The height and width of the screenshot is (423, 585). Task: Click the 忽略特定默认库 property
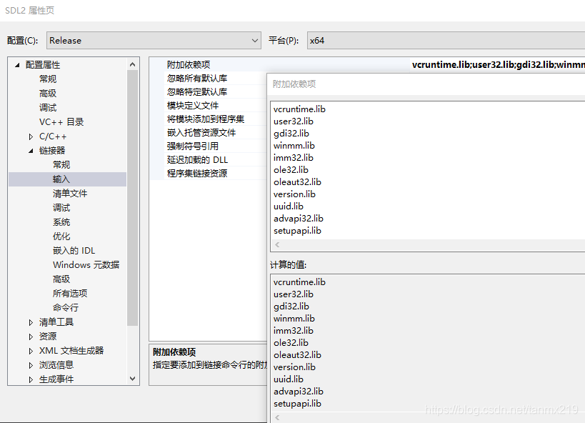coord(197,92)
